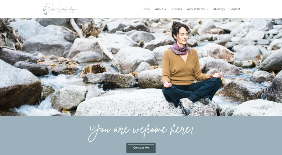Click the woman's purple scarf in the photo

(180, 49)
